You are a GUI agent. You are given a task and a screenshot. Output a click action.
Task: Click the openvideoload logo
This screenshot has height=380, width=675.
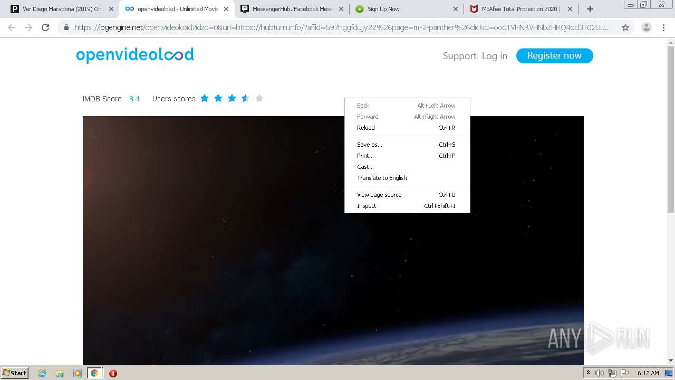pos(135,55)
